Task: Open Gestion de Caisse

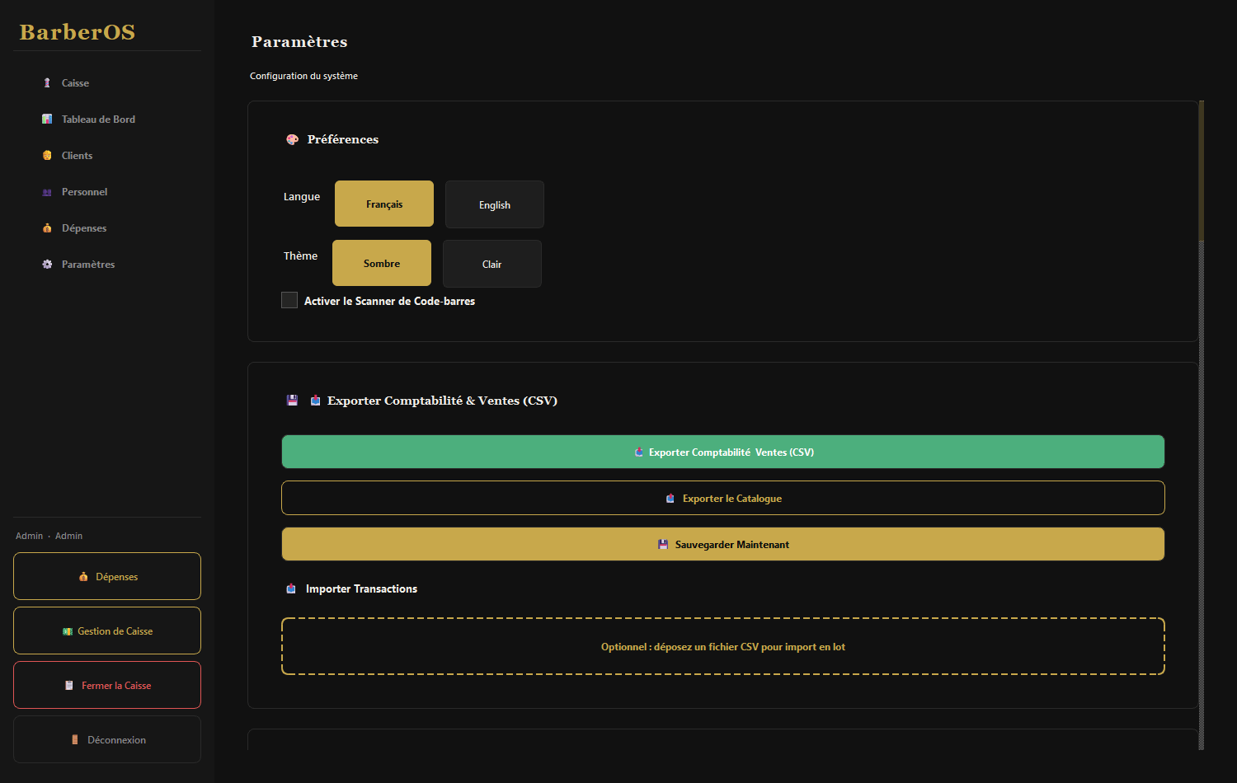Action: [107, 631]
